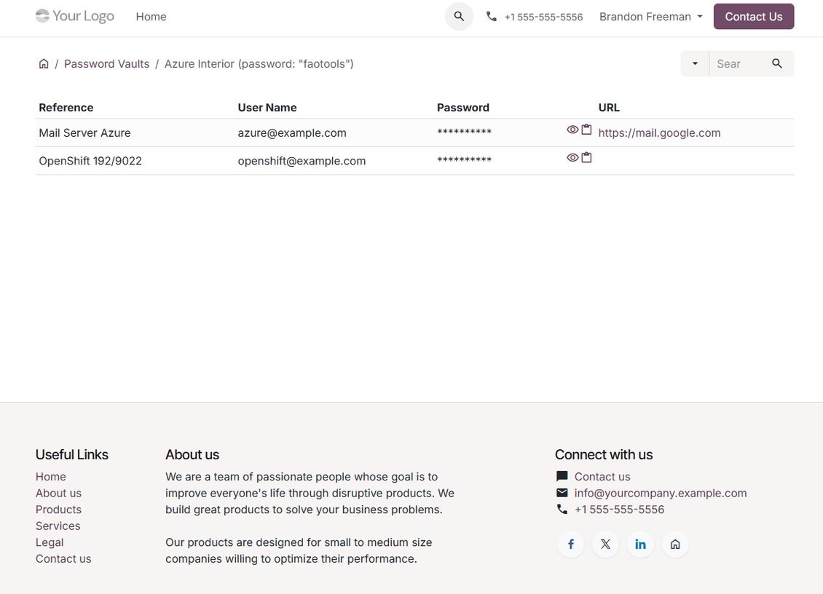Reveal password for OpenShift 192/9022

click(572, 157)
